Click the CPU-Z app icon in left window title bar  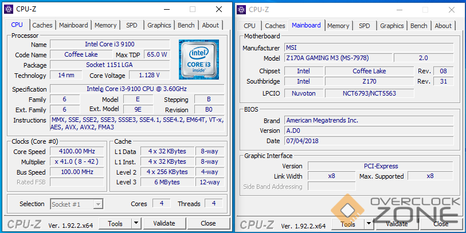pos(9,9)
